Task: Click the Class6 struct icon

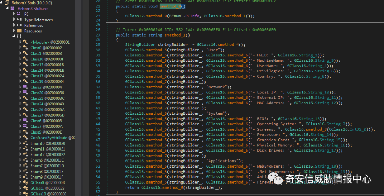Action: pyautogui.click(x=25, y=121)
